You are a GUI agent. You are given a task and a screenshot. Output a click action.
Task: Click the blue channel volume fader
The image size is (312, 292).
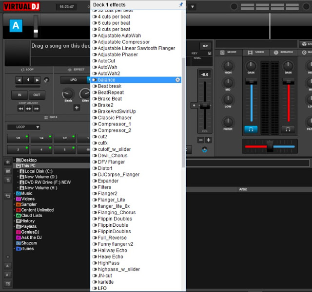[252, 81]
